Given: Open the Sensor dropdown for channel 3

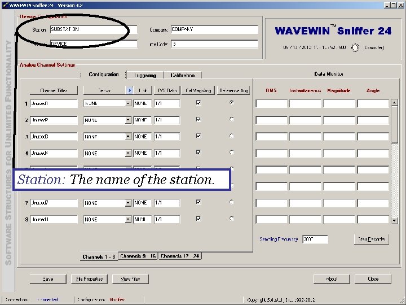Looking at the screenshot, I should click(128, 137).
